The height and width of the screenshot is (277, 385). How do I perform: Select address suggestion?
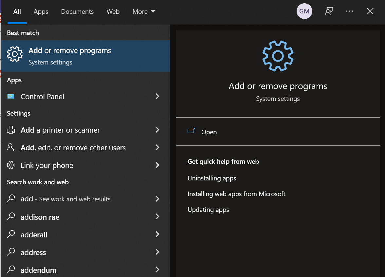tap(85, 252)
